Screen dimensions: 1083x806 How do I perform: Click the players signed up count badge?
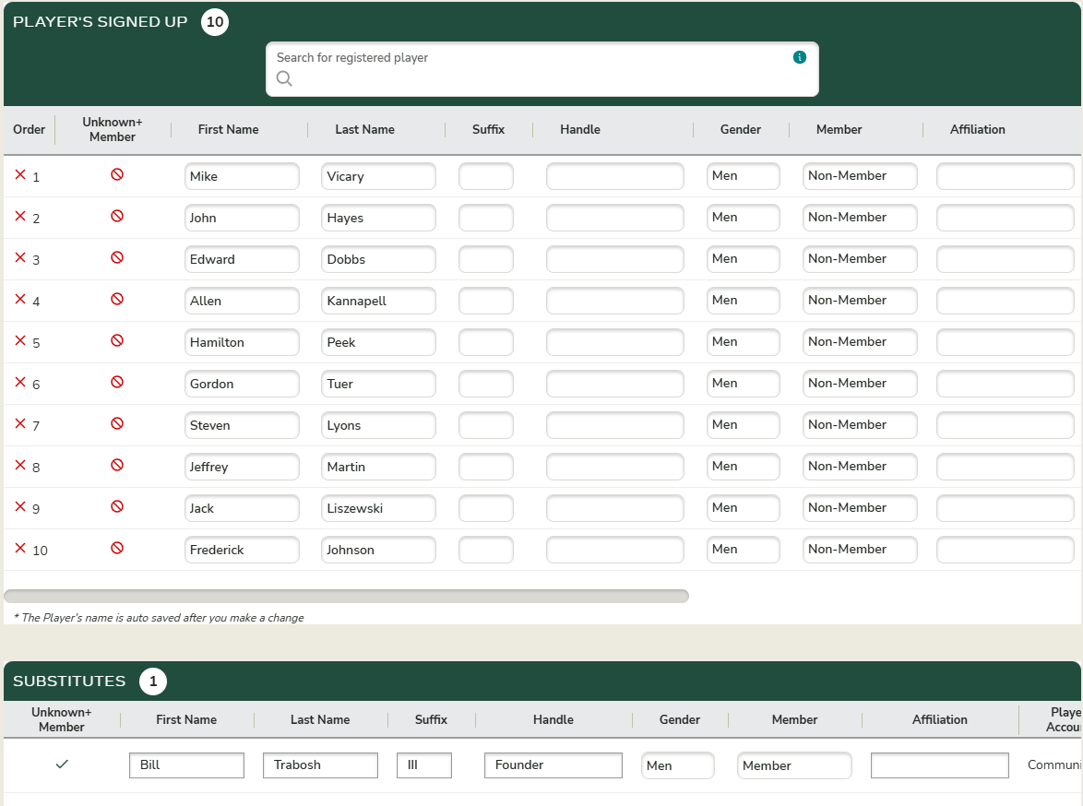215,22
